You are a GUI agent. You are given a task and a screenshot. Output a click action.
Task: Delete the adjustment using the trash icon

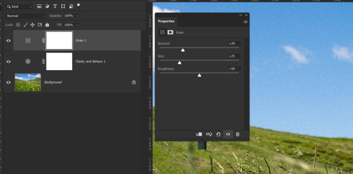[238, 134]
